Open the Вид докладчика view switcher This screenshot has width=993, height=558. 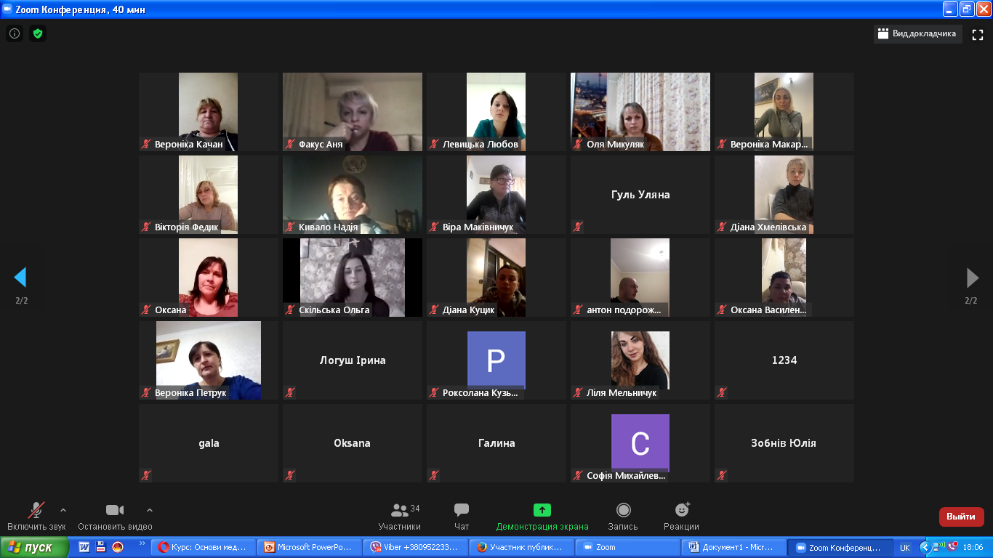[917, 33]
